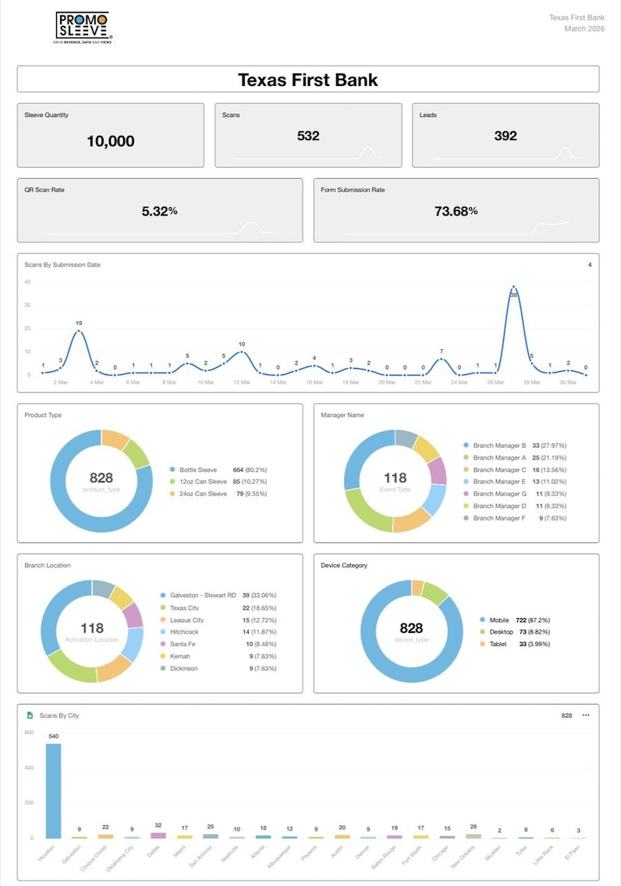This screenshot has height=886, width=621.
Task: Click the Dallas bar labeled 32
Action: [158, 835]
